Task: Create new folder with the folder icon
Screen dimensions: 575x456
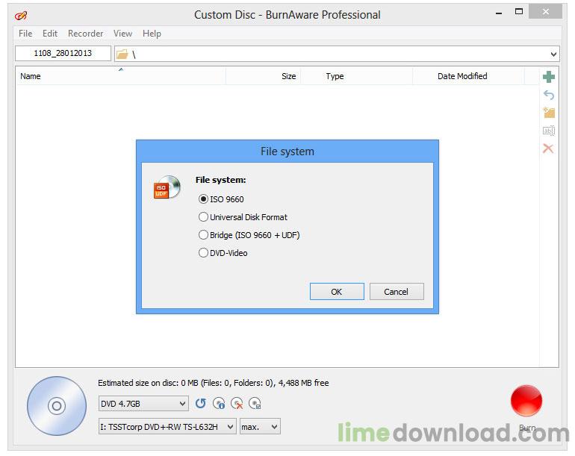Action: coord(549,113)
